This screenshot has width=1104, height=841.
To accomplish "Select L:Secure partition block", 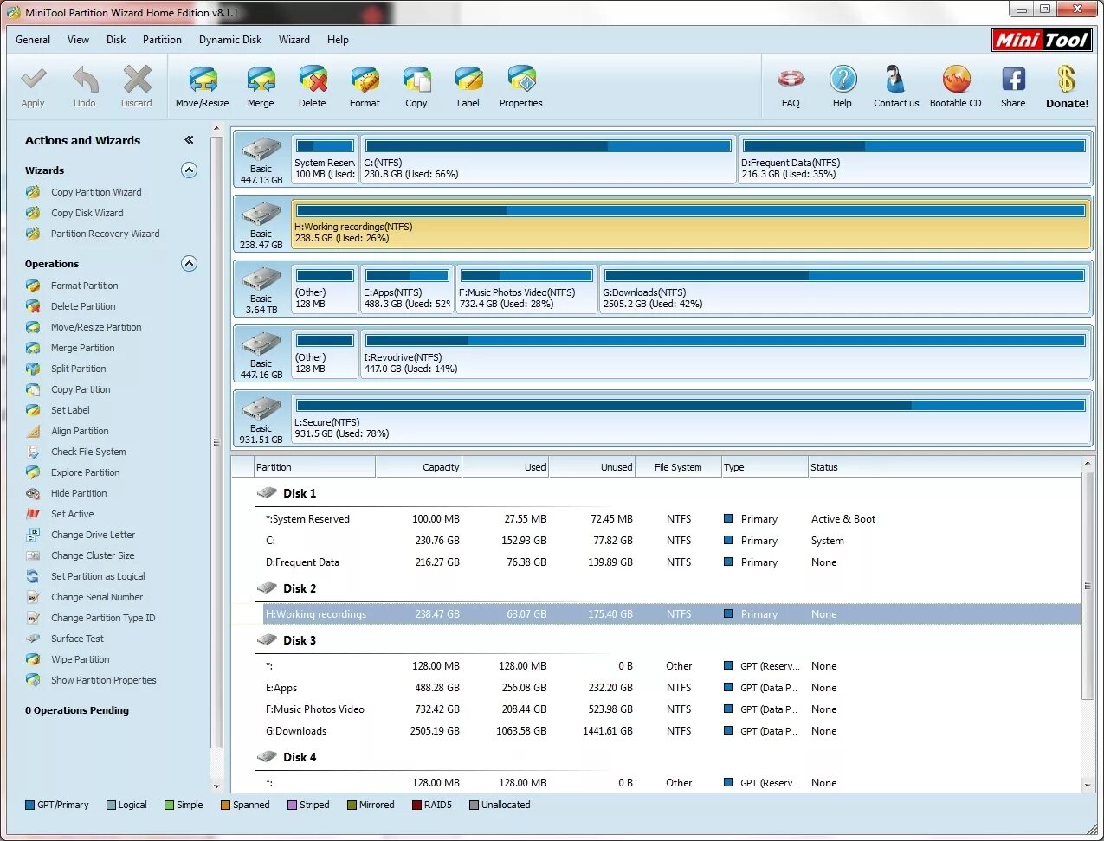I will coord(691,419).
